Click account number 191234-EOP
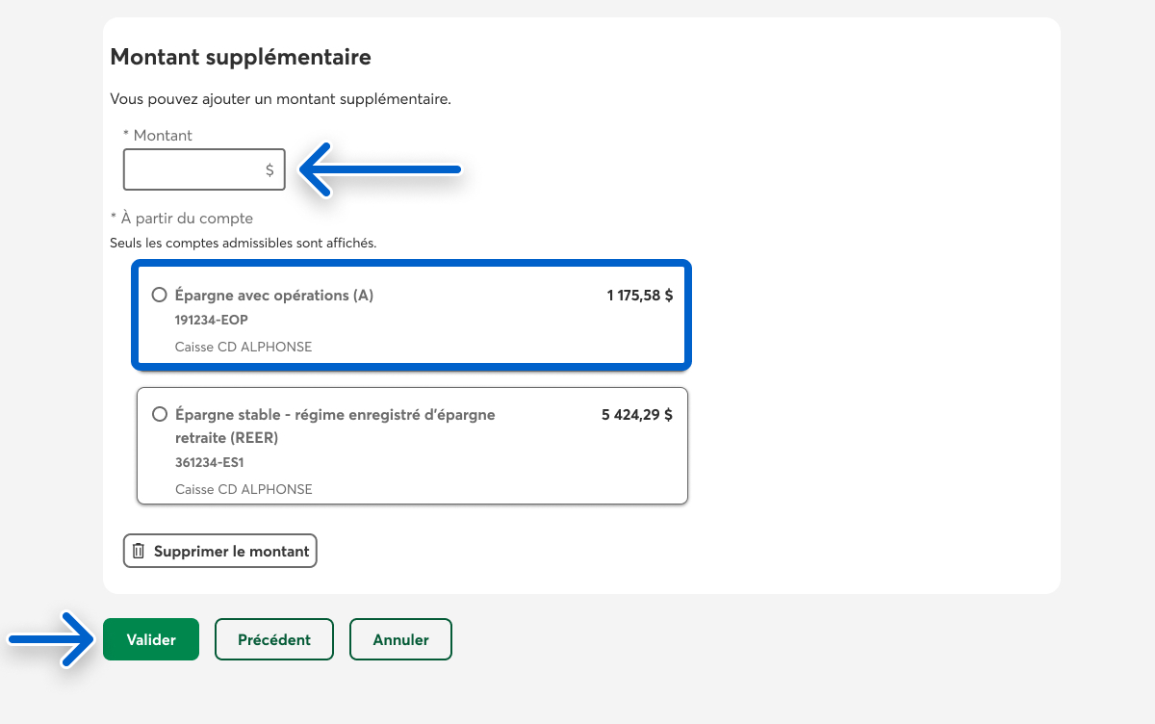Viewport: 1155px width, 724px height. pyautogui.click(x=204, y=321)
